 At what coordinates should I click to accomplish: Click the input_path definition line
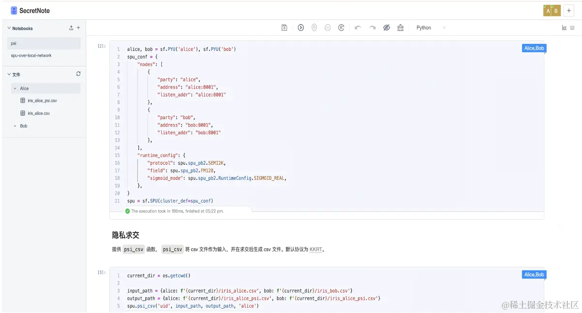[240, 291]
